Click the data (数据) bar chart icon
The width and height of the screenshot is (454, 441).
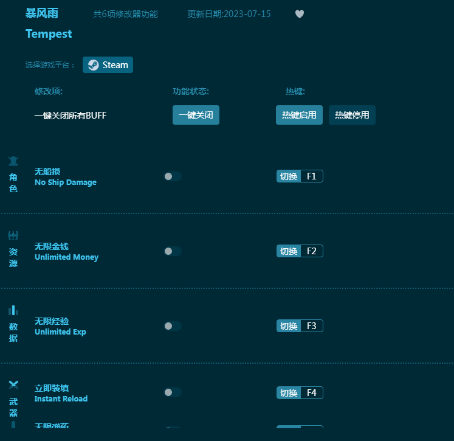click(x=13, y=310)
